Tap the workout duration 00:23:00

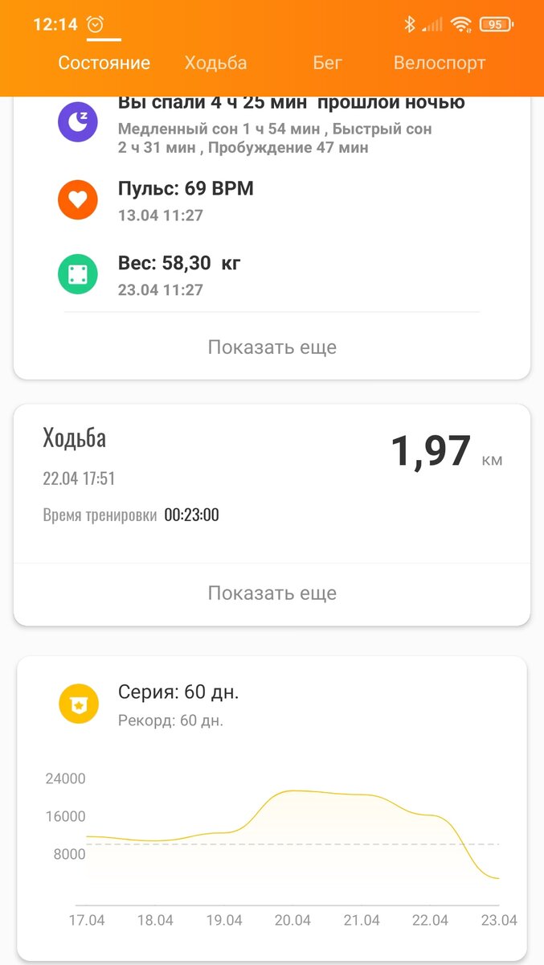[193, 514]
